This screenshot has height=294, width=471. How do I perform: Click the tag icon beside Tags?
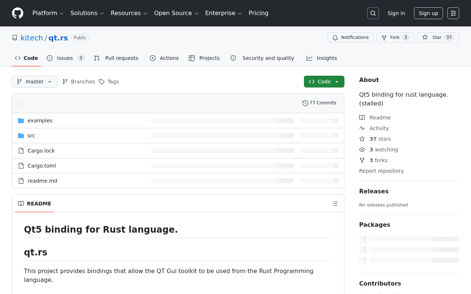[x=102, y=82]
